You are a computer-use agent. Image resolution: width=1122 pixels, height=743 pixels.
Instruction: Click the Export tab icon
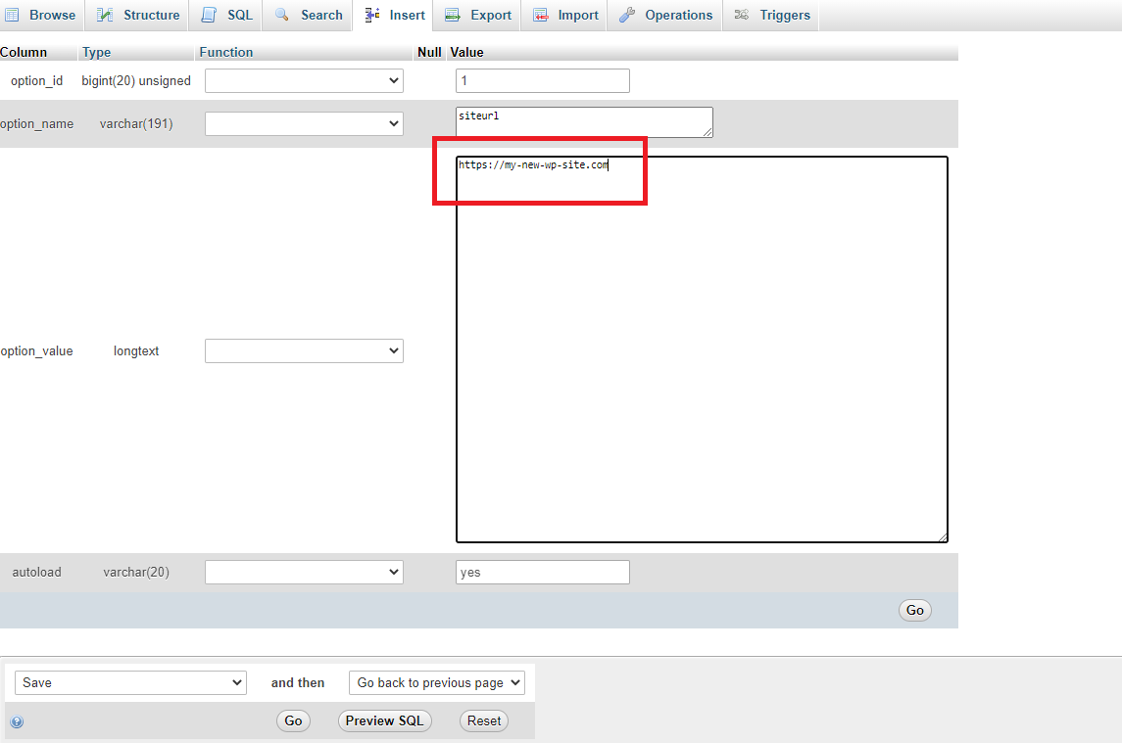tap(453, 15)
